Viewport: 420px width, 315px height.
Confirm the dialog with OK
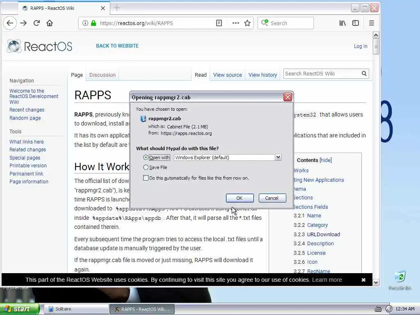(240, 198)
